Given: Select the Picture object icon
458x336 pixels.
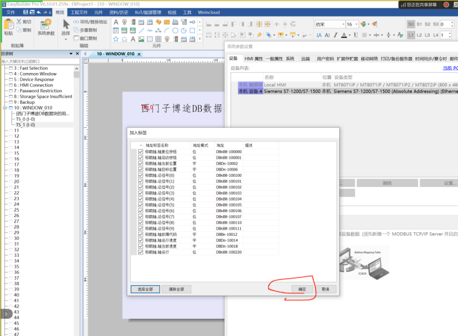Looking at the screenshot, I should (141, 39).
